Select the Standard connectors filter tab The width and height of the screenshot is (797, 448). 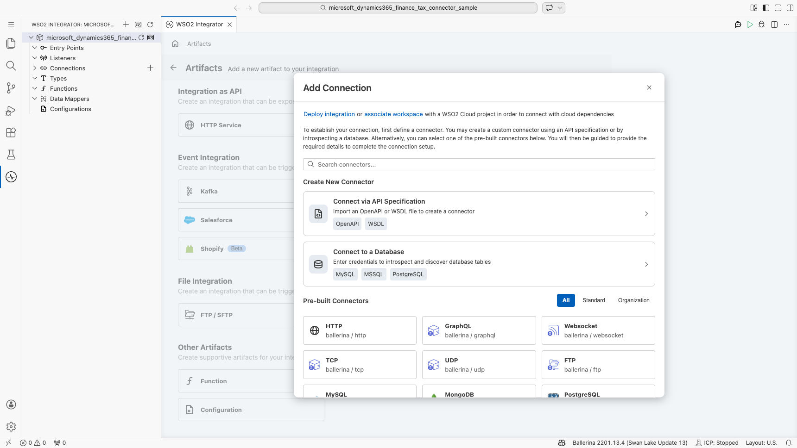coord(594,300)
